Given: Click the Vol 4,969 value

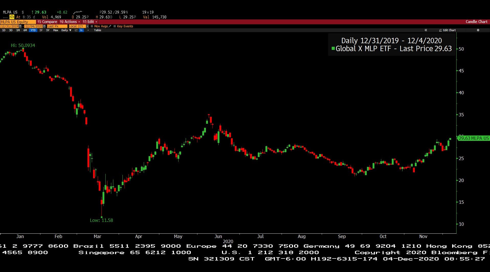Looking at the screenshot, I should [52, 17].
